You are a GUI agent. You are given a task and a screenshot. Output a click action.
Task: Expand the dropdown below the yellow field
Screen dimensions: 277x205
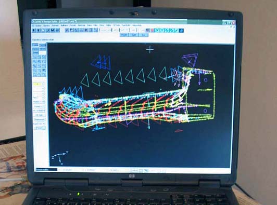coord(39,89)
